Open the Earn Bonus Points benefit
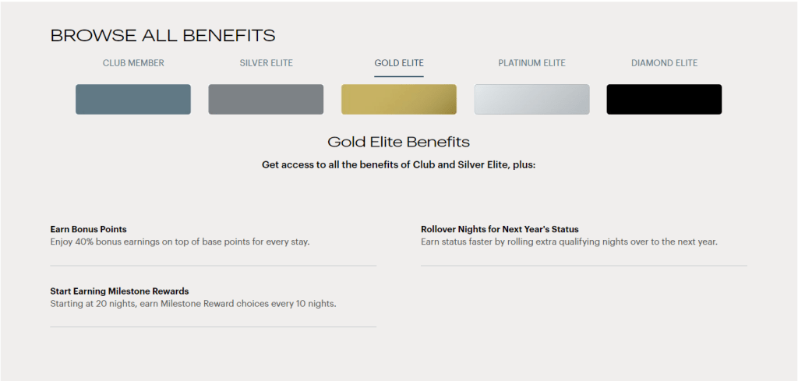This screenshot has width=798, height=381. coord(88,229)
